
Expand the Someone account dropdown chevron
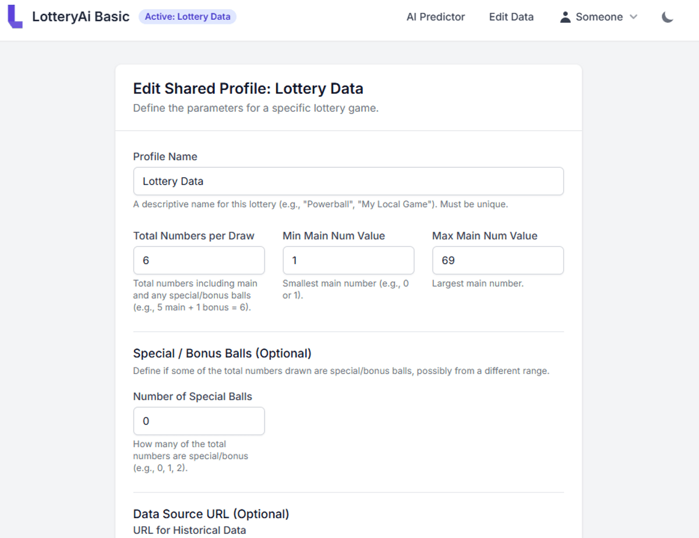tap(634, 17)
